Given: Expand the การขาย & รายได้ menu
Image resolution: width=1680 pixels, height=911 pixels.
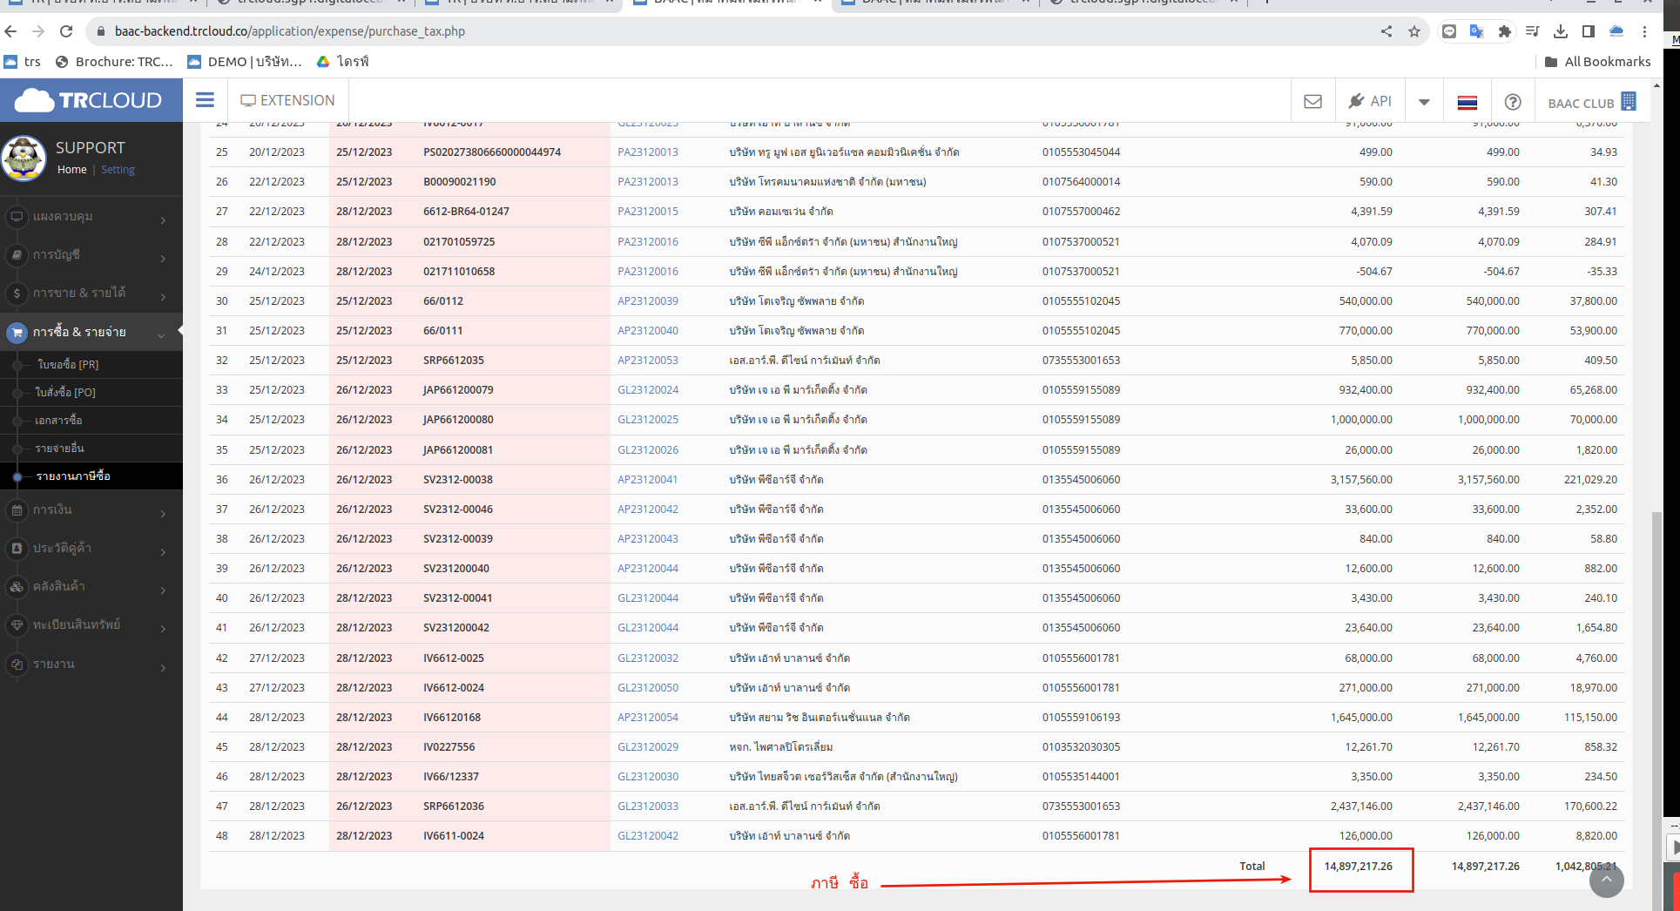Looking at the screenshot, I should 91,293.
